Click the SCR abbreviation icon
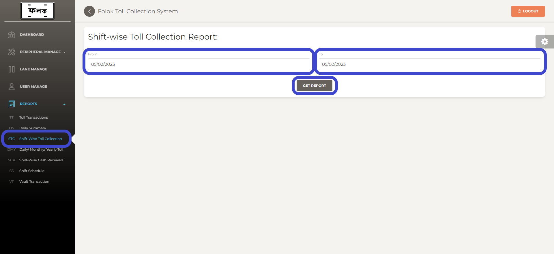554x254 pixels. coord(12,160)
